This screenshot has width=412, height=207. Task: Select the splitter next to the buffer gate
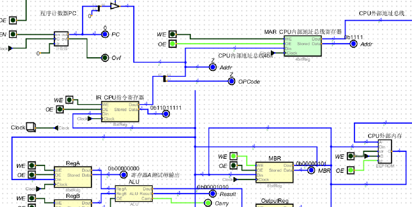[98, 8]
